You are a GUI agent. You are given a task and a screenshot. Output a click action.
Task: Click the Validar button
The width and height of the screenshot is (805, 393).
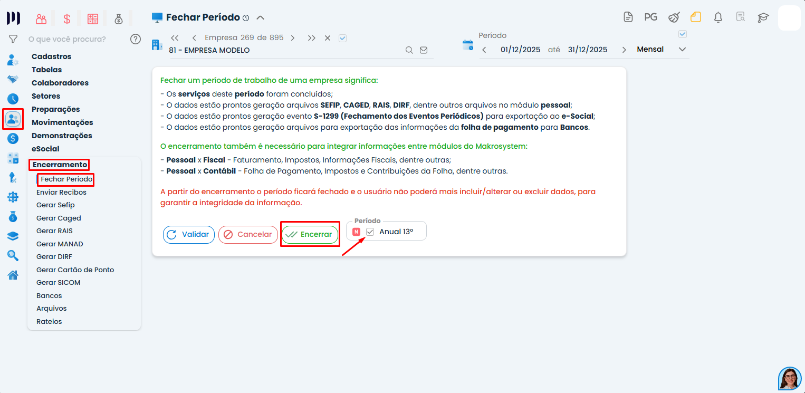click(189, 234)
